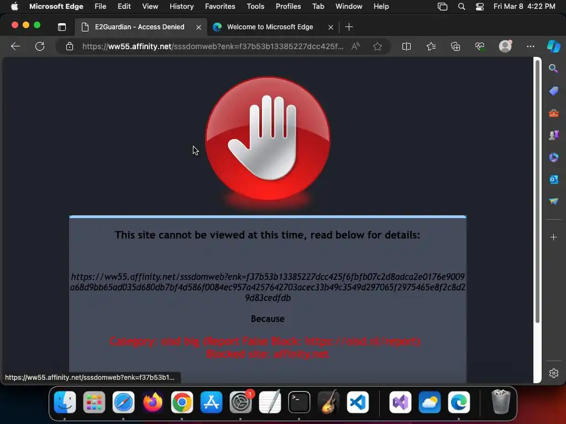
Task: Open Read aloud icon in address bar
Action: click(x=355, y=46)
